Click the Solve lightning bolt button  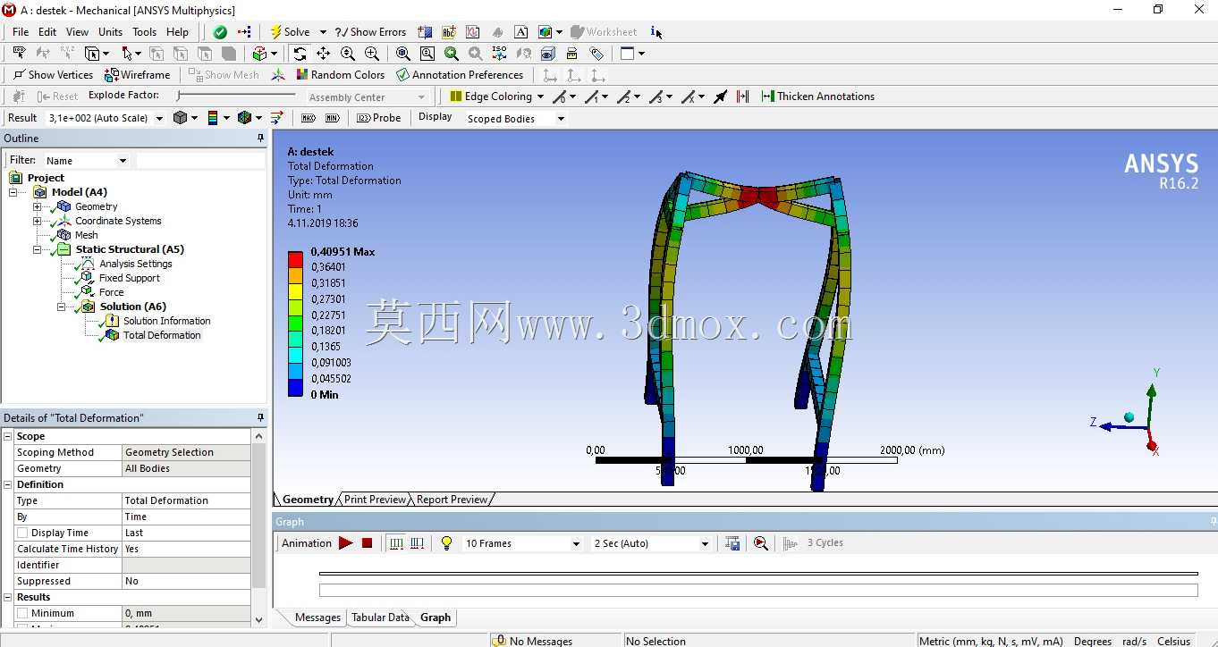point(290,32)
